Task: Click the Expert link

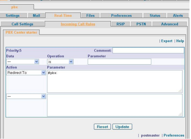Action: (x=167, y=41)
